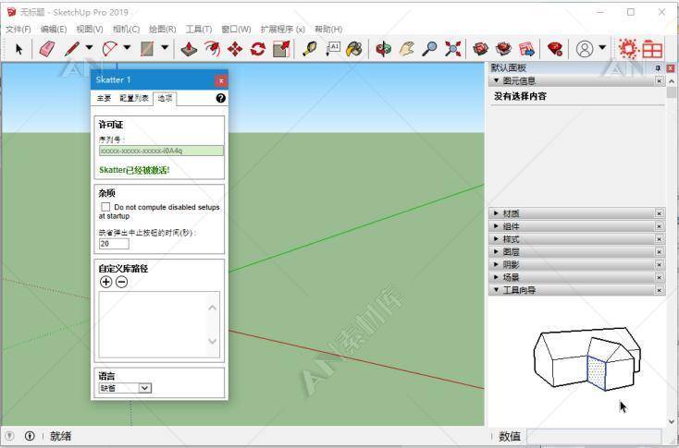
Task: Activate the Move tool
Action: click(235, 49)
